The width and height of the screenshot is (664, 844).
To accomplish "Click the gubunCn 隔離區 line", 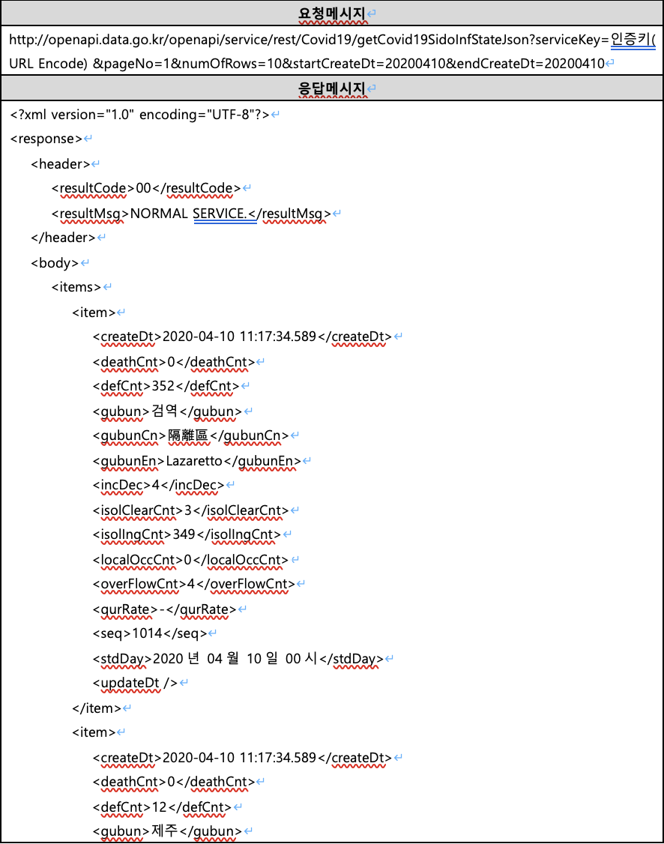I will pos(190,435).
